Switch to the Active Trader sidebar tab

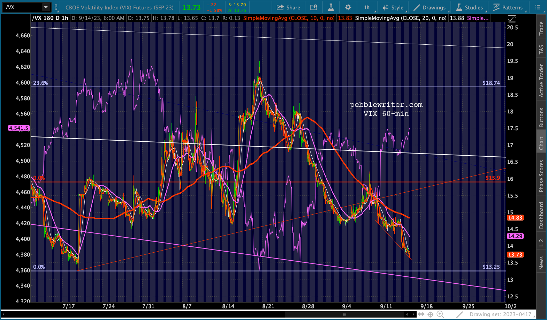(x=541, y=81)
